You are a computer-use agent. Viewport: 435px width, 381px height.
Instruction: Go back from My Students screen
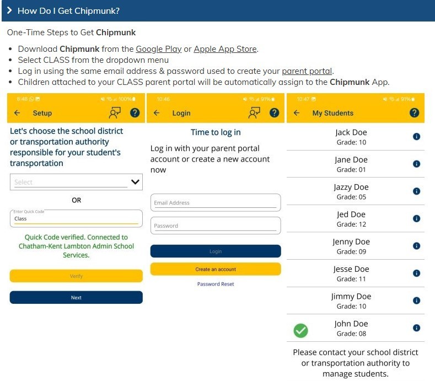click(x=297, y=112)
